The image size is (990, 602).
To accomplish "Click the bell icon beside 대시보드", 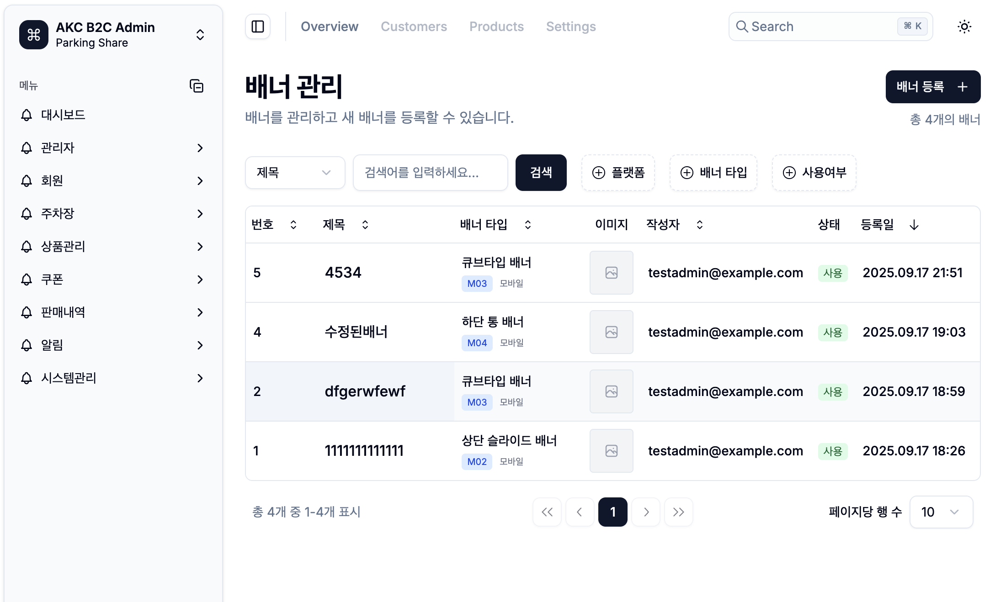I will [x=26, y=115].
